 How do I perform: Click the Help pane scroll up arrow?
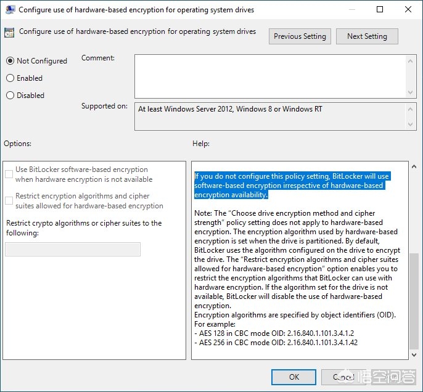point(414,166)
